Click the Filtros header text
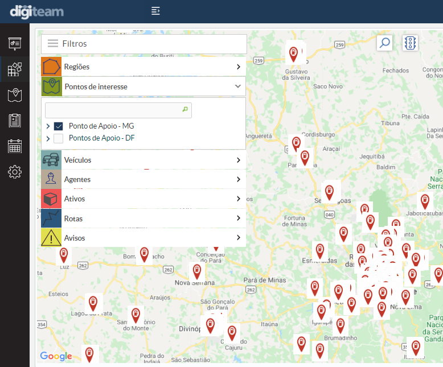 [74, 44]
